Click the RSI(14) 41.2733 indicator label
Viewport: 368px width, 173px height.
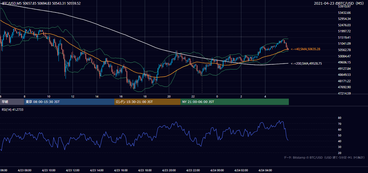13,110
